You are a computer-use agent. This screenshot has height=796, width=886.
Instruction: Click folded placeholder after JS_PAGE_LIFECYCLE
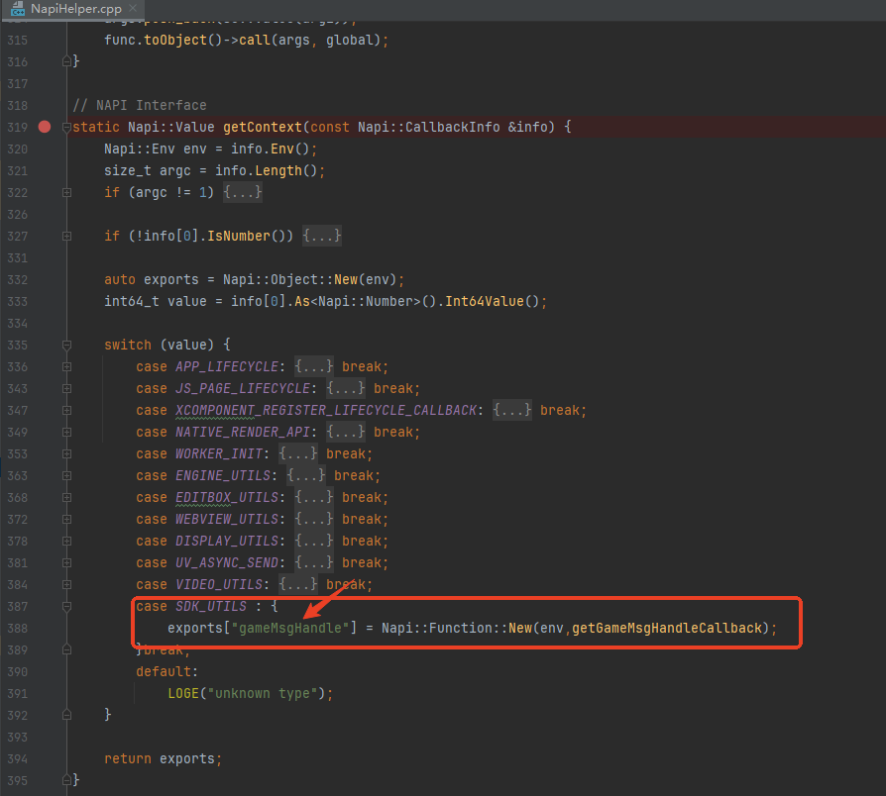point(346,388)
